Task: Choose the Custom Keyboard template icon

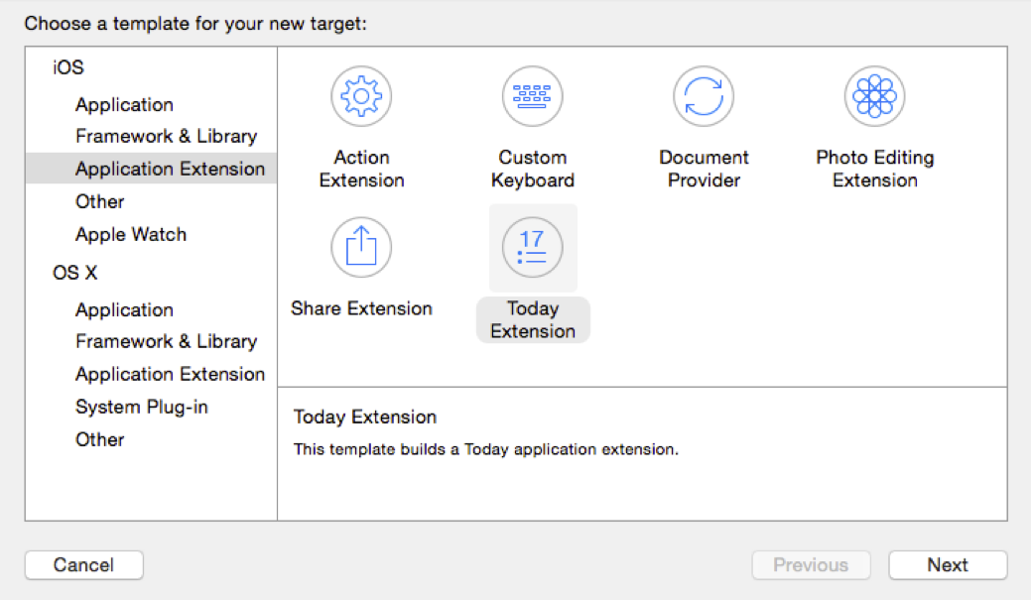Action: click(533, 96)
